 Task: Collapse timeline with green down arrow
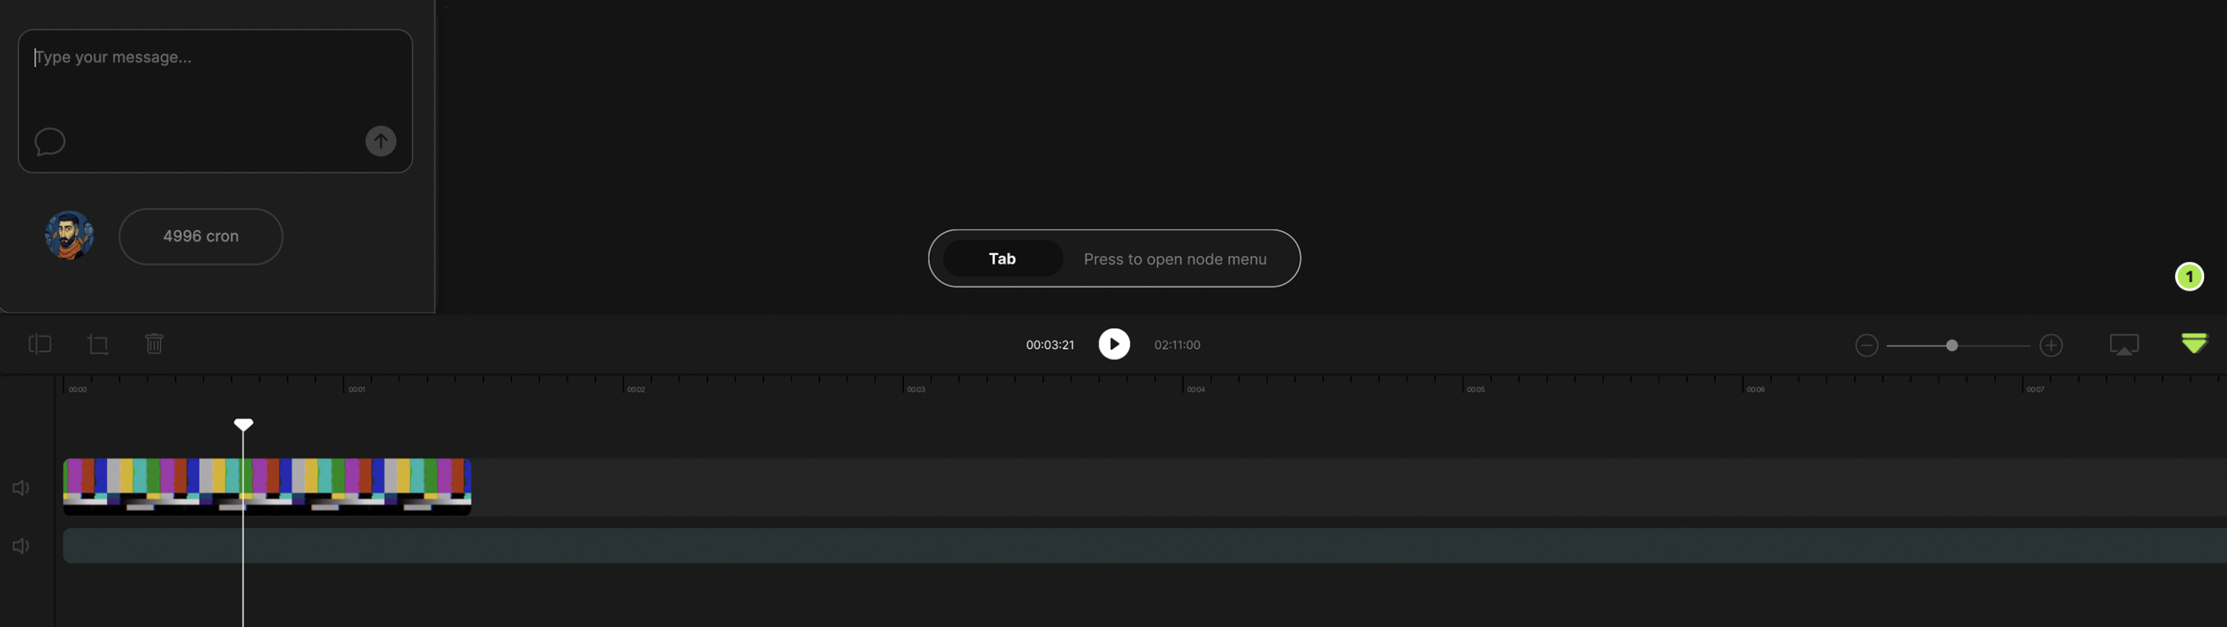(2193, 343)
